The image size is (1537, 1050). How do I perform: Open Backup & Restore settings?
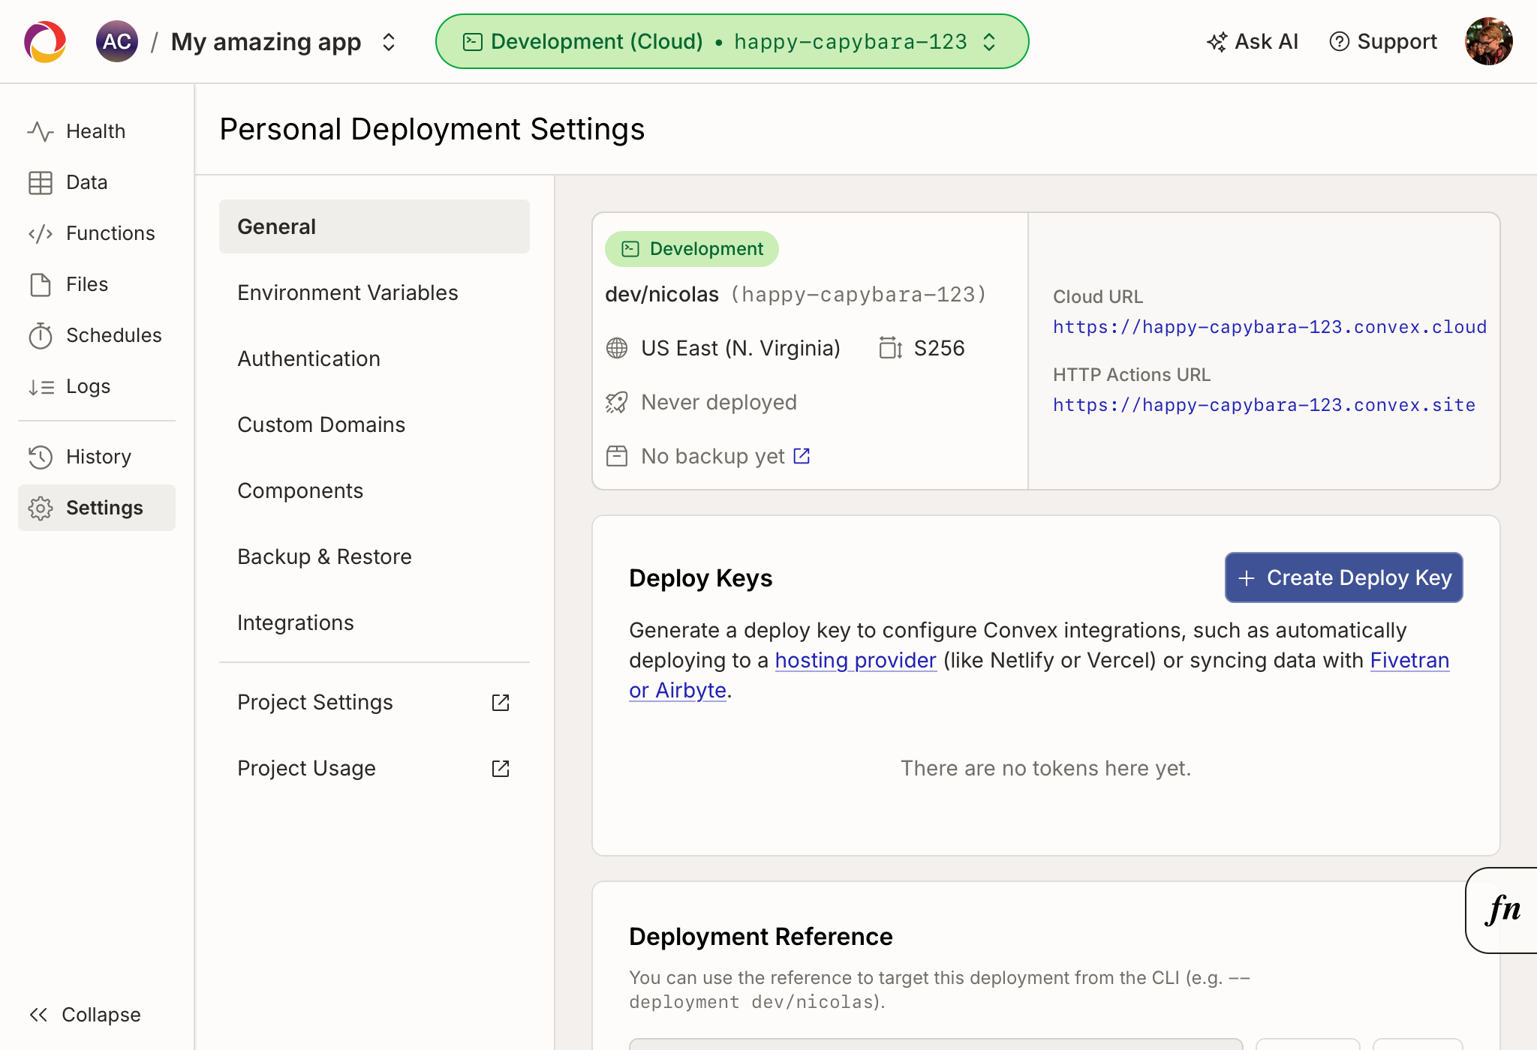click(374, 556)
